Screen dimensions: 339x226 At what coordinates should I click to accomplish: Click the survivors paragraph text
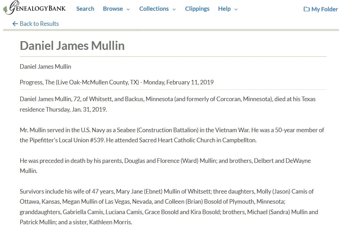(169, 207)
